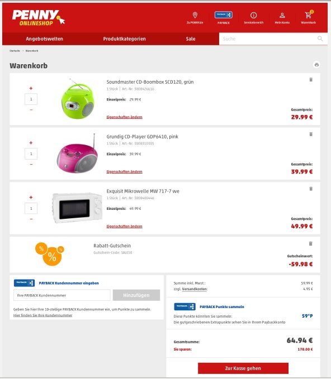Screen dimensions: 331x379
Task: Focus the PAYBACK Kundennummer input field
Action: pyautogui.click(x=62, y=295)
